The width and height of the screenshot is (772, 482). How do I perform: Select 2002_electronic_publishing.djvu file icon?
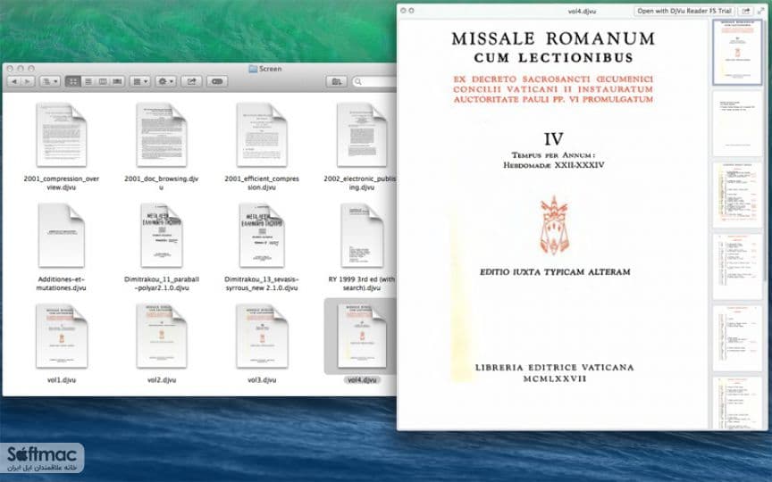(362, 135)
